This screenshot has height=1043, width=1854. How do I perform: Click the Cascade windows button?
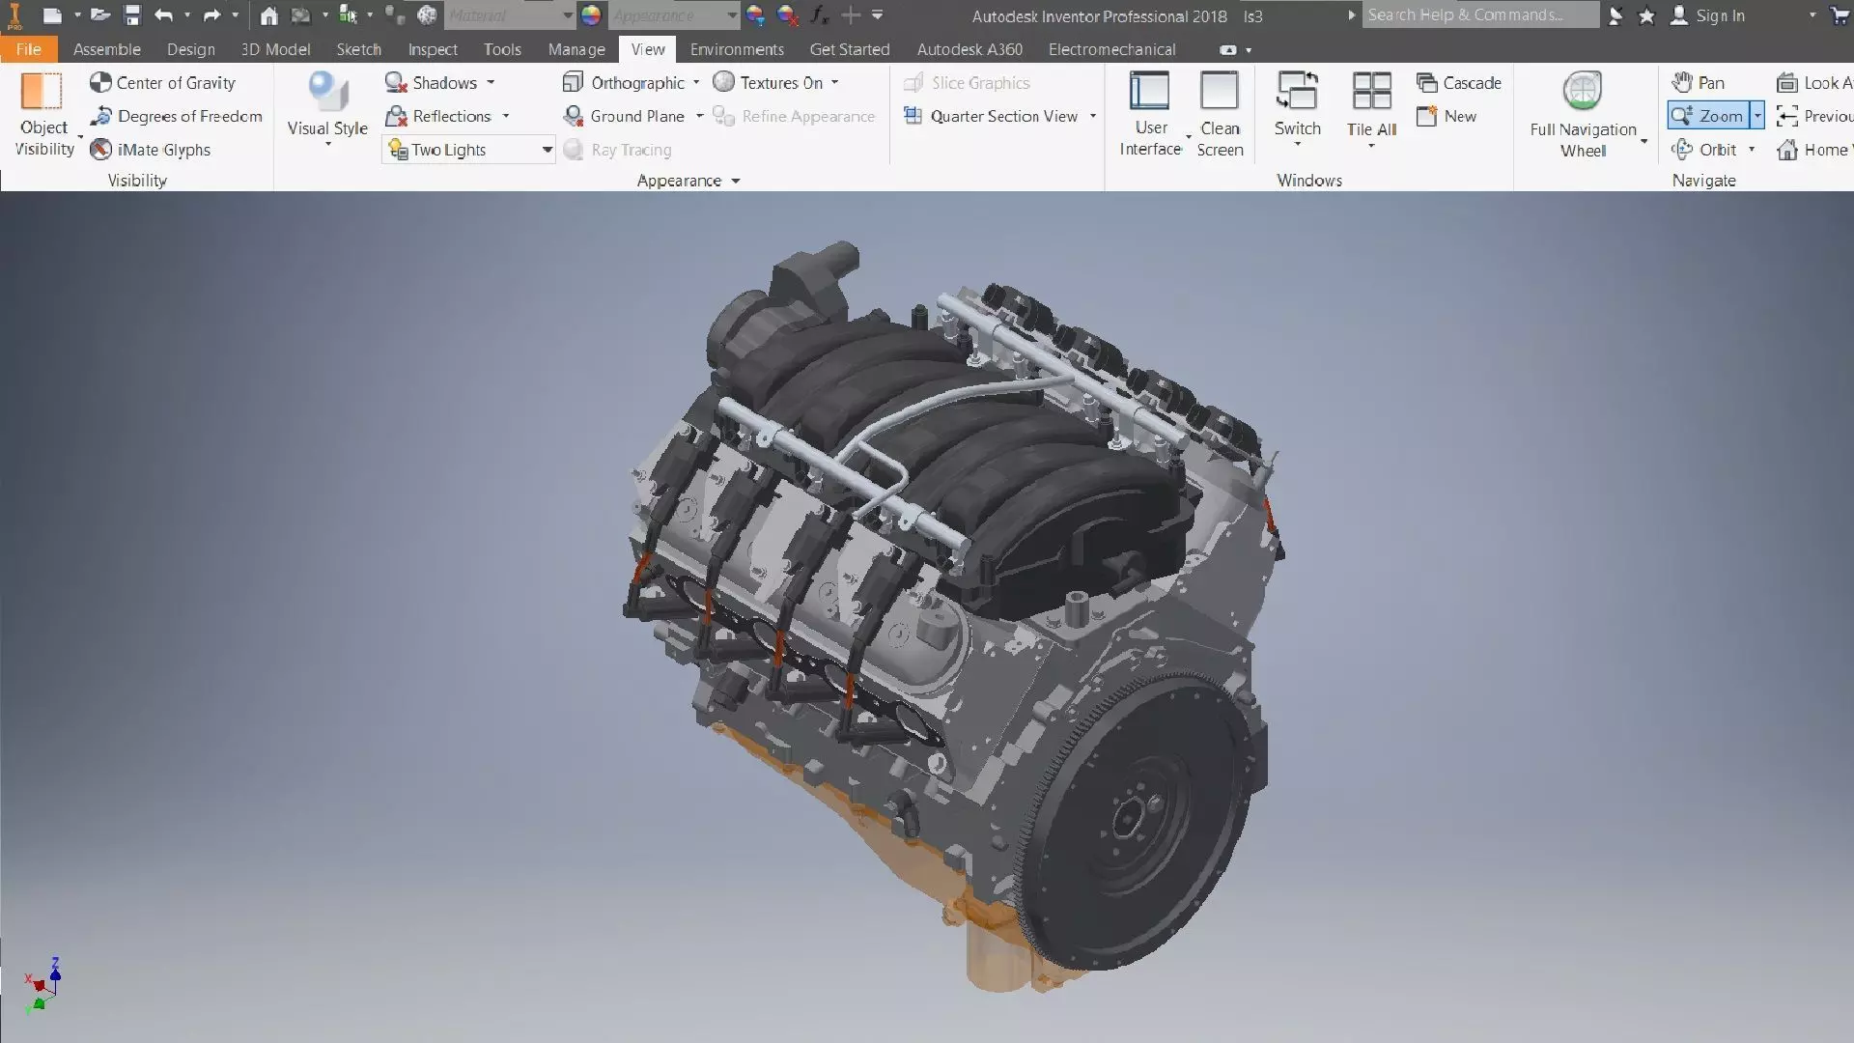pyautogui.click(x=1459, y=83)
